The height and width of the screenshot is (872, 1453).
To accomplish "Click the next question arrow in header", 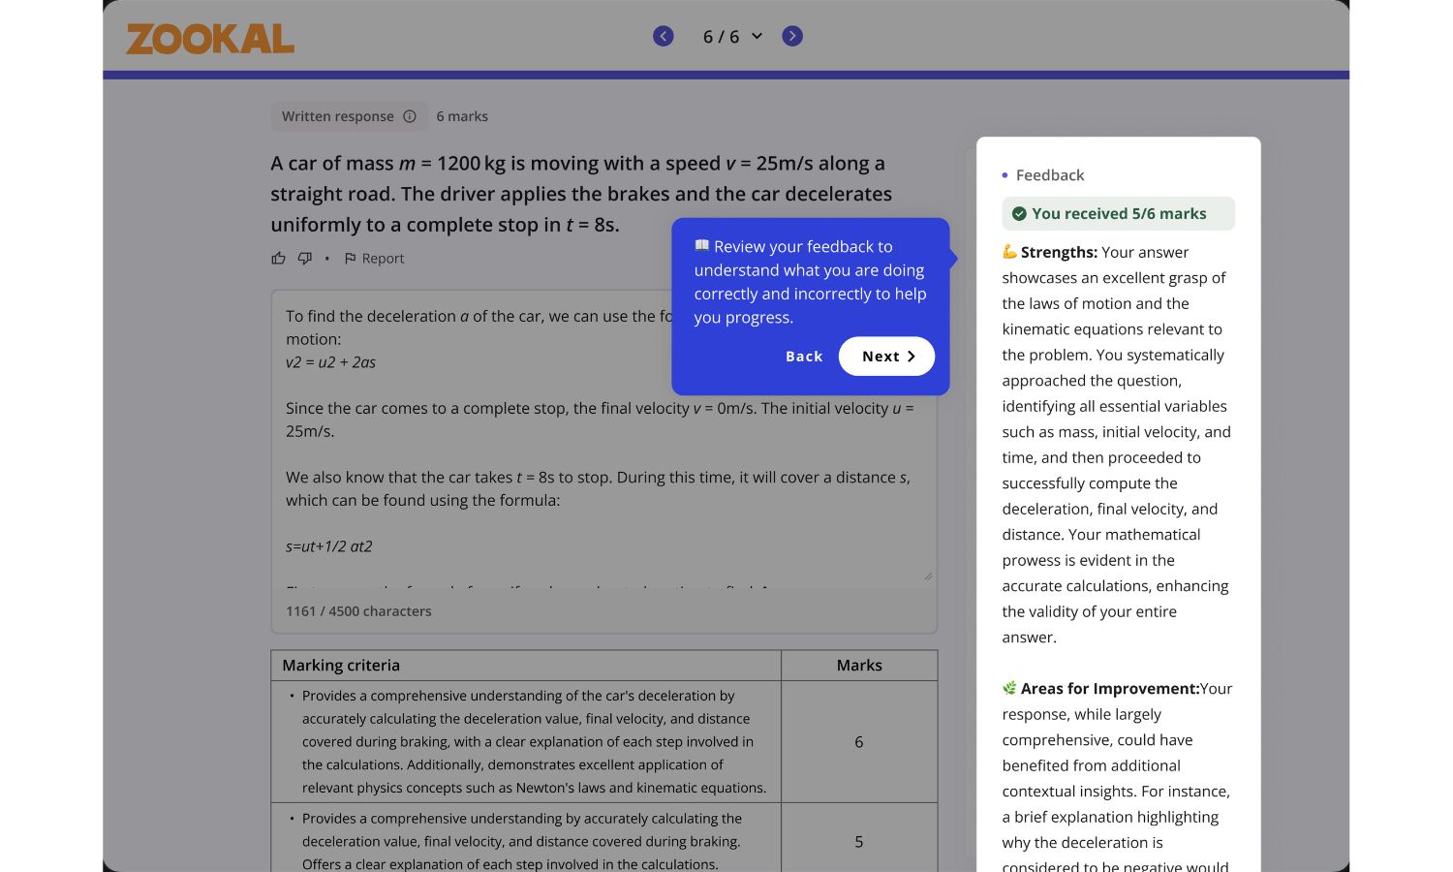I will (792, 37).
